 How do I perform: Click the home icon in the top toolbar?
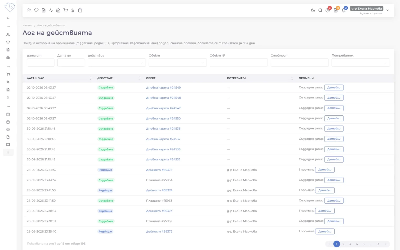(58, 10)
